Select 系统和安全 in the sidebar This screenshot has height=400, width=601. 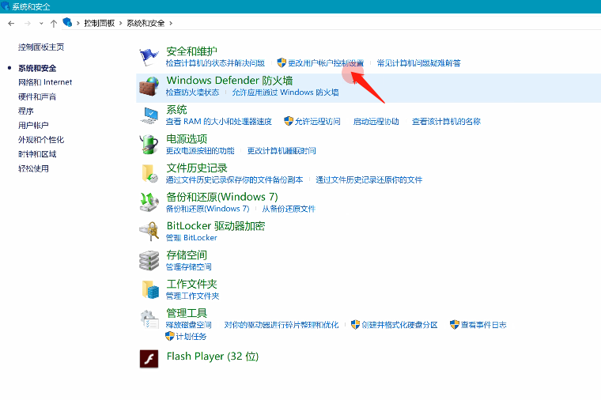point(37,68)
